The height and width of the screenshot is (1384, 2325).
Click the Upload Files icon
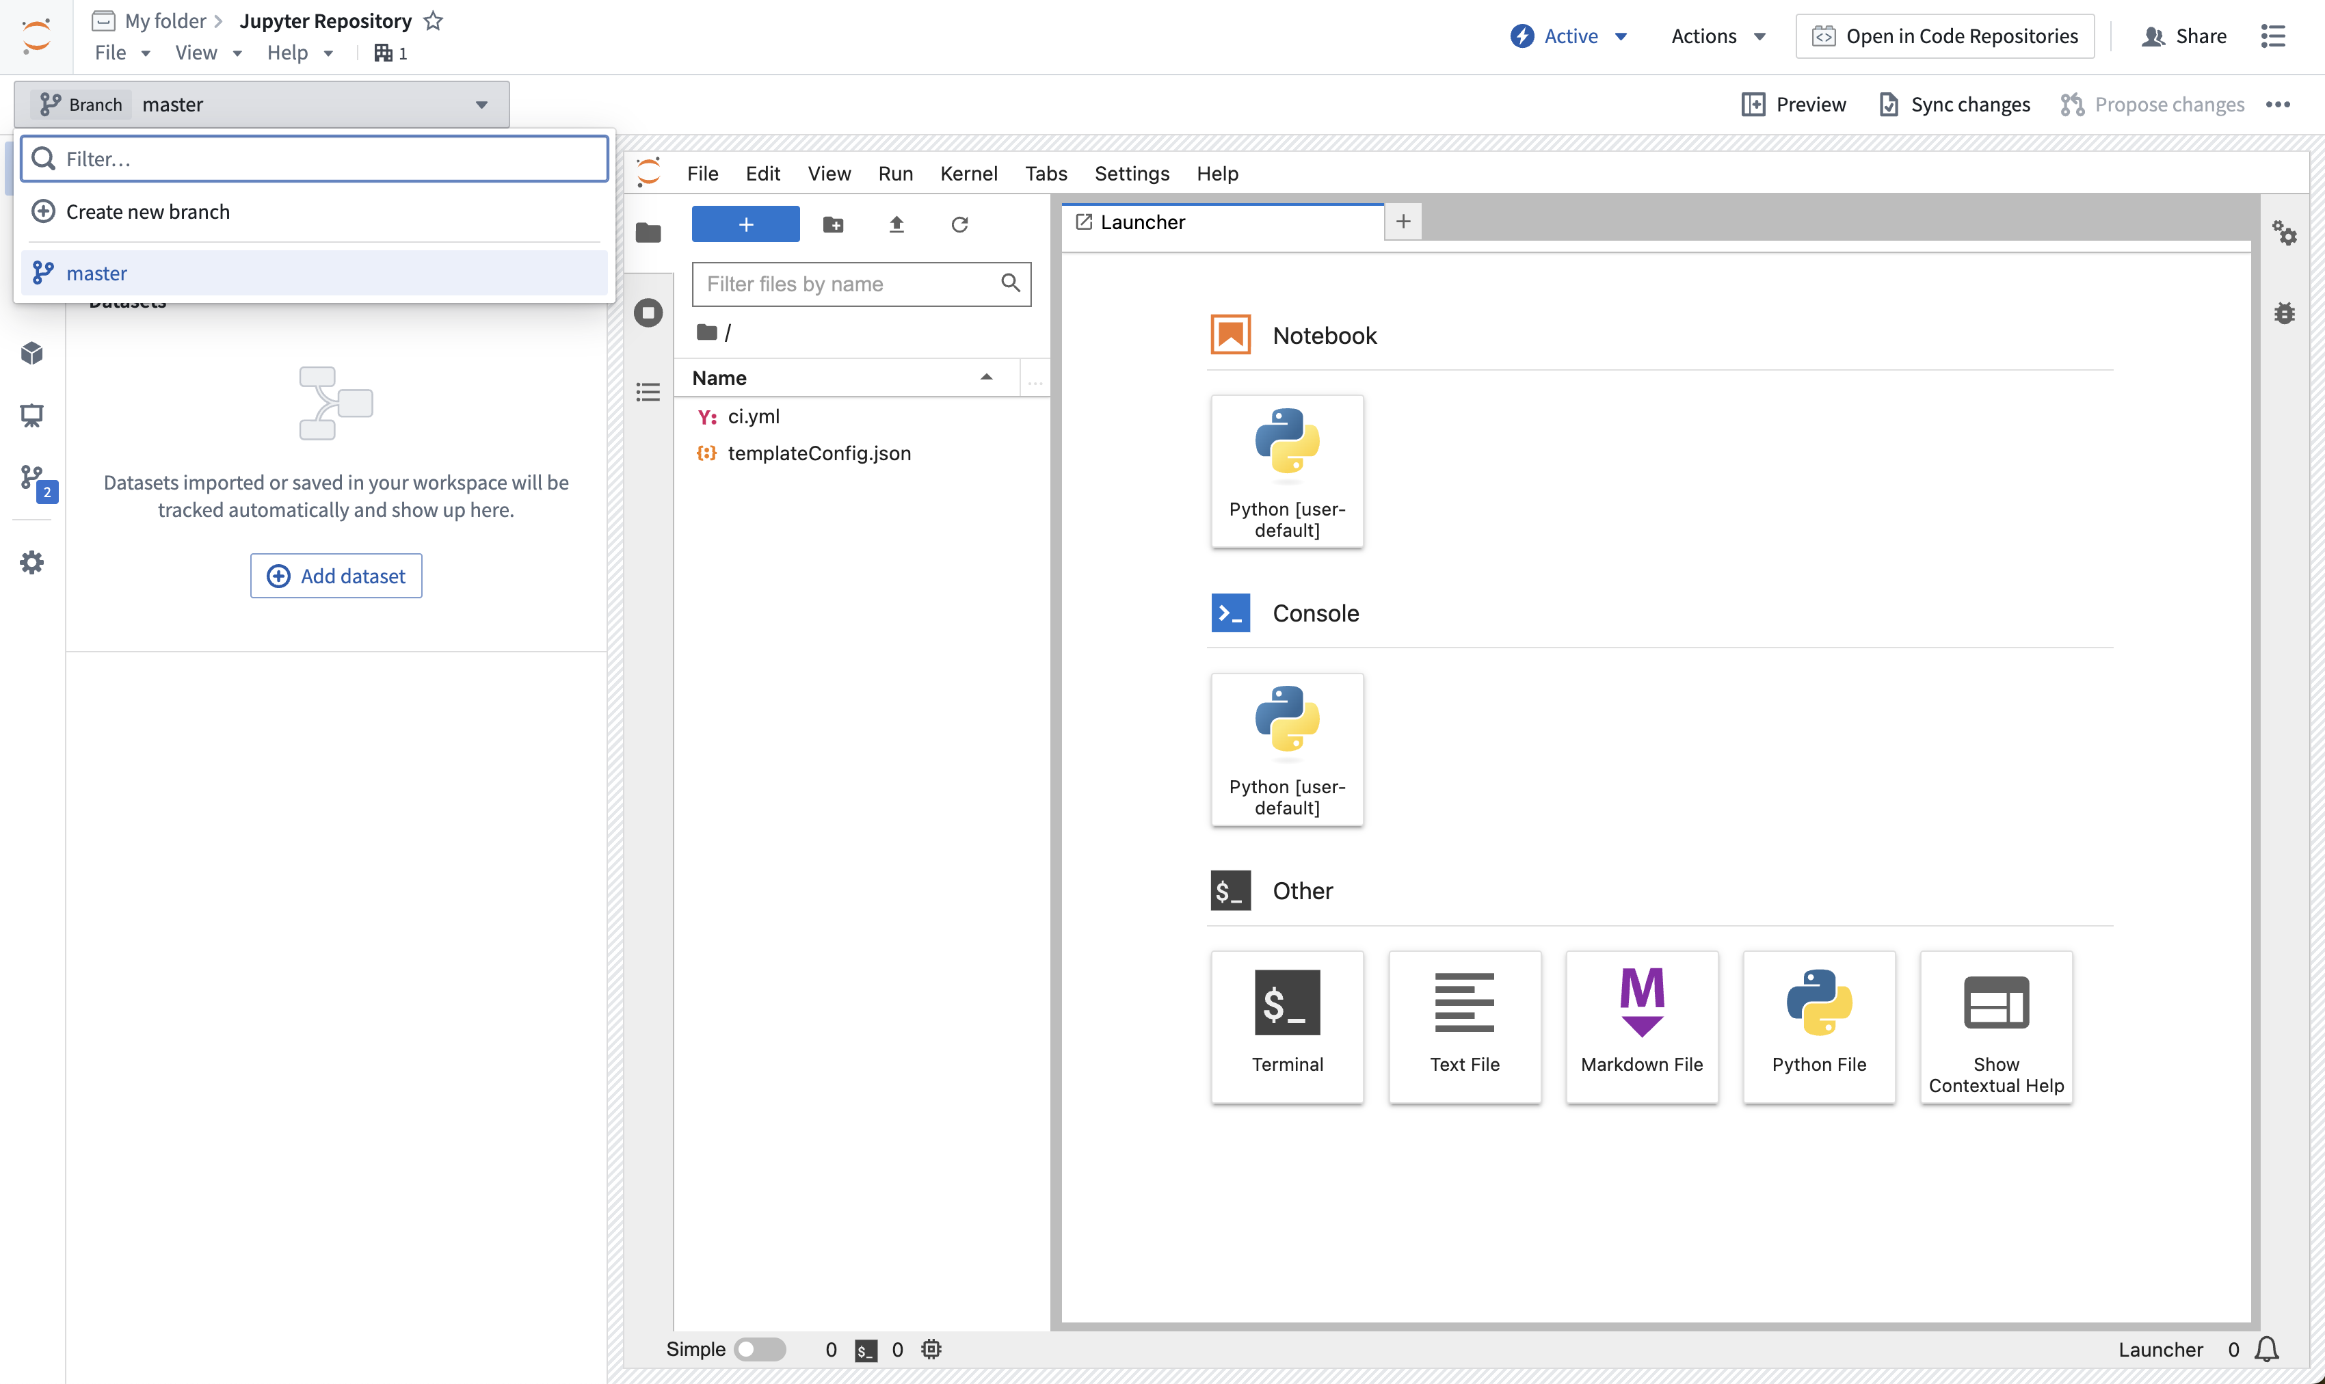coord(896,224)
